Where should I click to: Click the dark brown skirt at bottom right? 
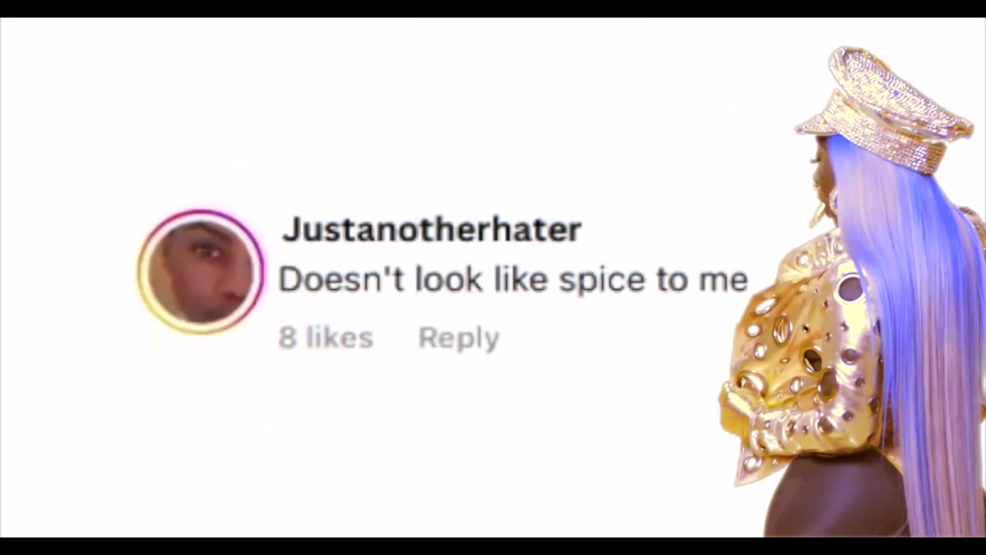pos(836,497)
